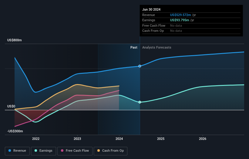Screen dimensions: 249x159
Task: Click the US$0 y-axis label
Action: pos(11,106)
